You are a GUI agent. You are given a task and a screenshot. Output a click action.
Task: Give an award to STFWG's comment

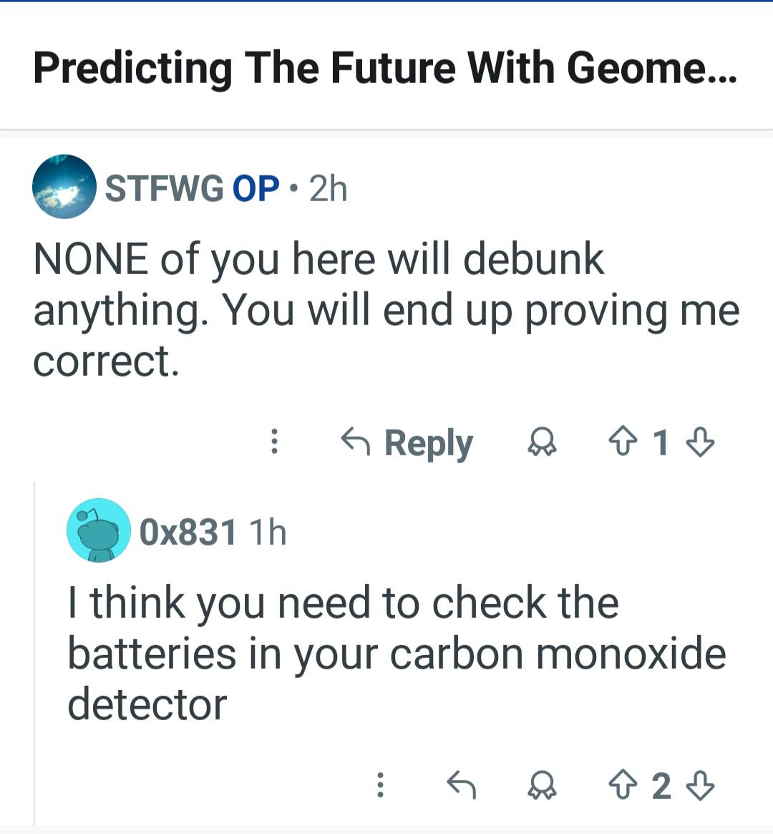click(x=542, y=442)
